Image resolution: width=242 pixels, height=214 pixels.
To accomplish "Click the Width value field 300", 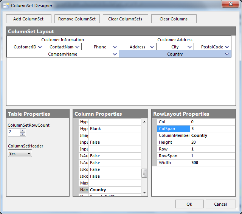I will pyautogui.click(x=212, y=163).
